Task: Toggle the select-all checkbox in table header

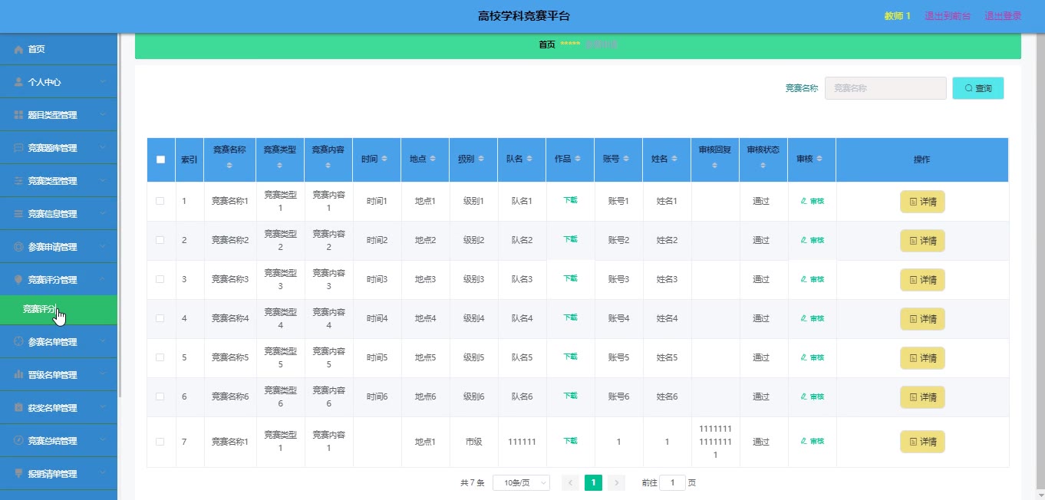Action: (160, 160)
